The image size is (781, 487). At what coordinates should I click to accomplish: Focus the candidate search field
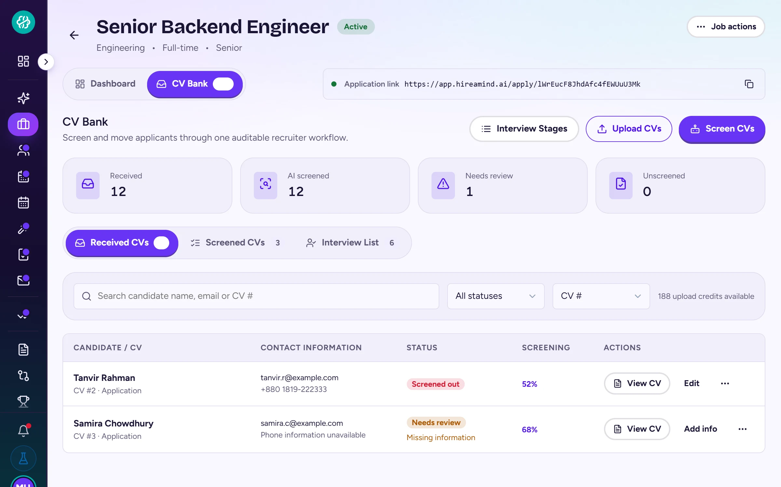[x=256, y=296]
